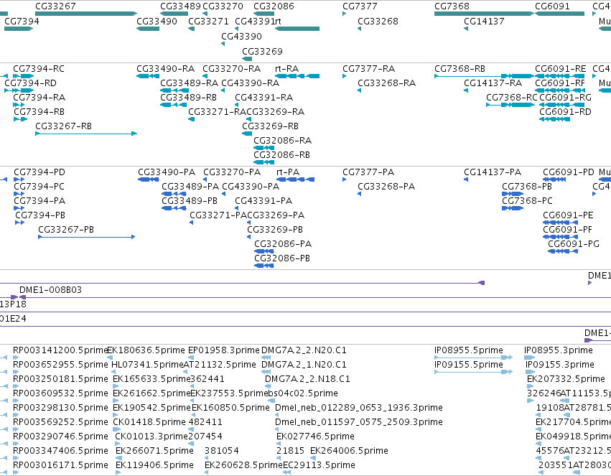Image resolution: width=611 pixels, height=476 pixels.
Task: Click the CG33489-RA transcript
Action: click(174, 90)
